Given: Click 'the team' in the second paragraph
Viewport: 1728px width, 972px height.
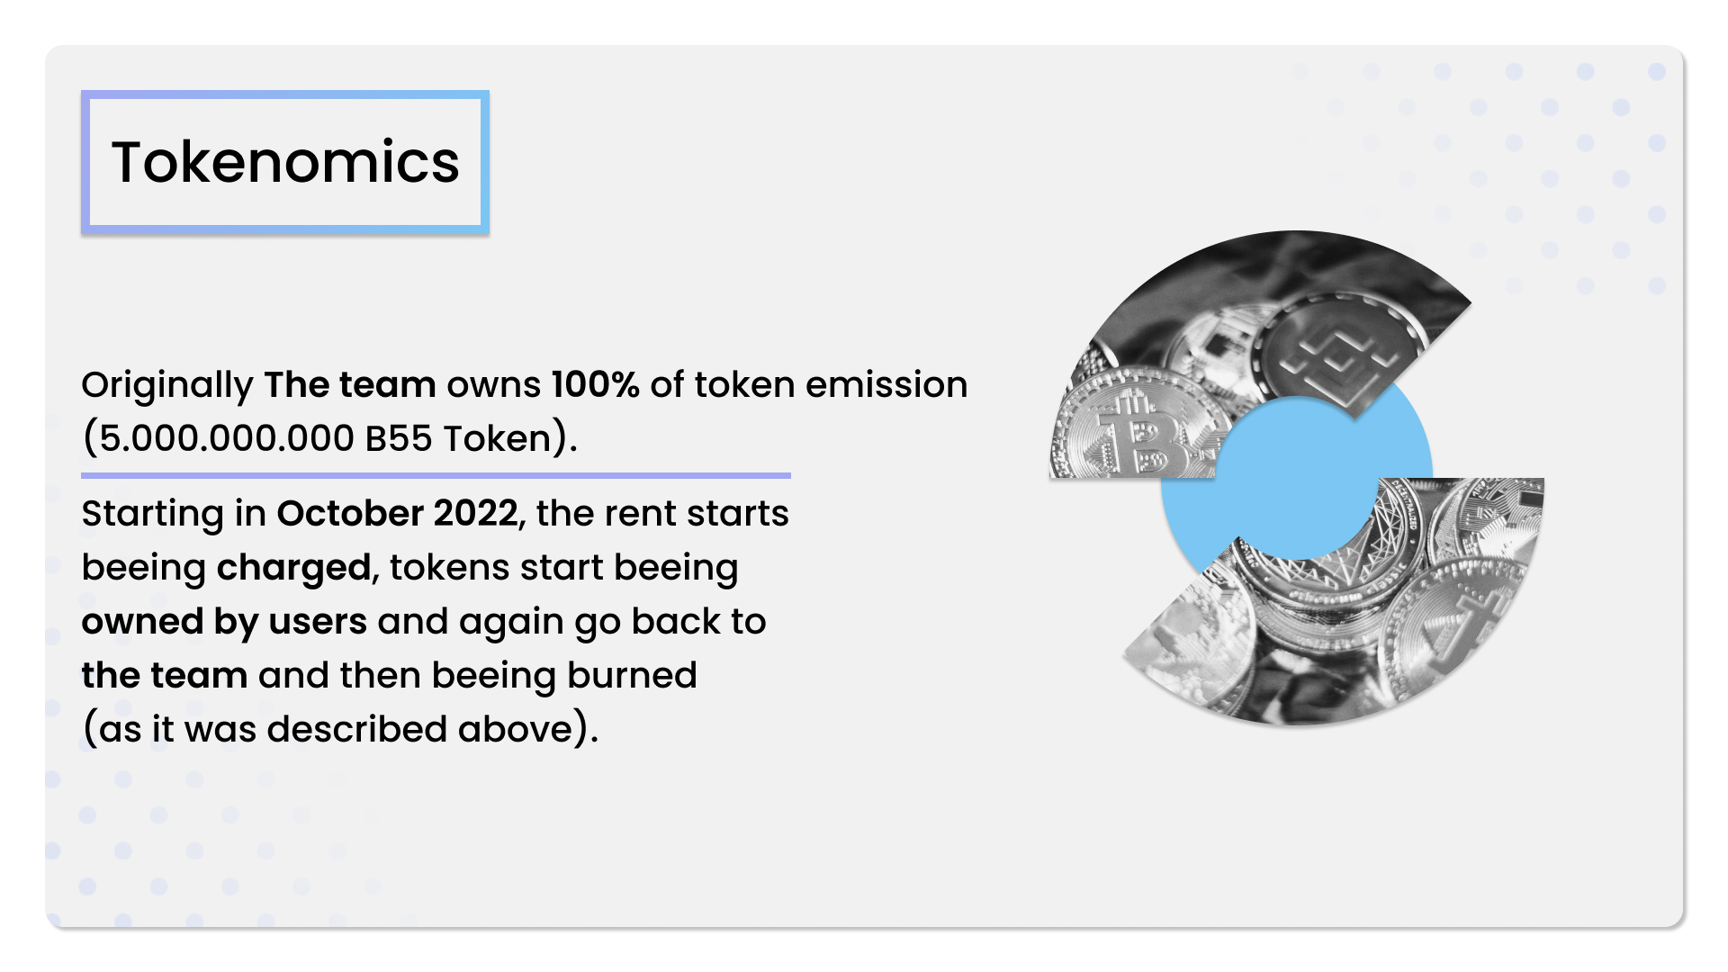Looking at the screenshot, I should coord(165,676).
